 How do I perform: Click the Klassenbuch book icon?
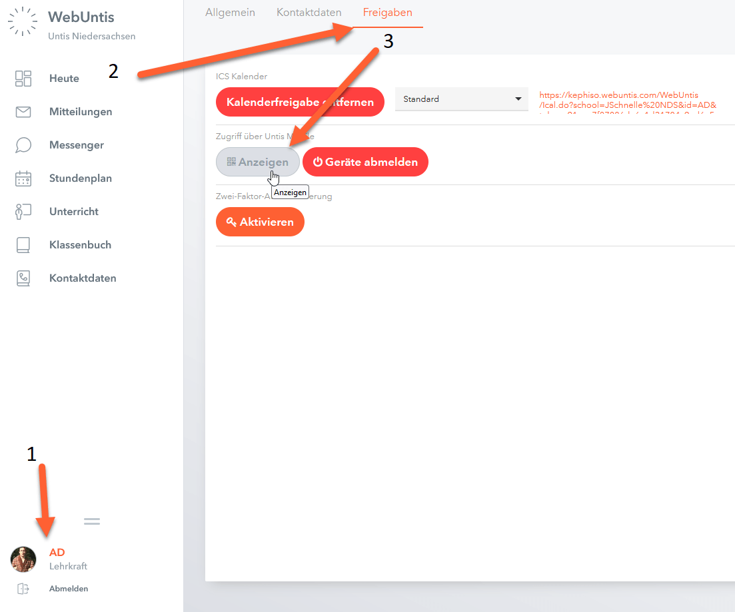pos(23,244)
